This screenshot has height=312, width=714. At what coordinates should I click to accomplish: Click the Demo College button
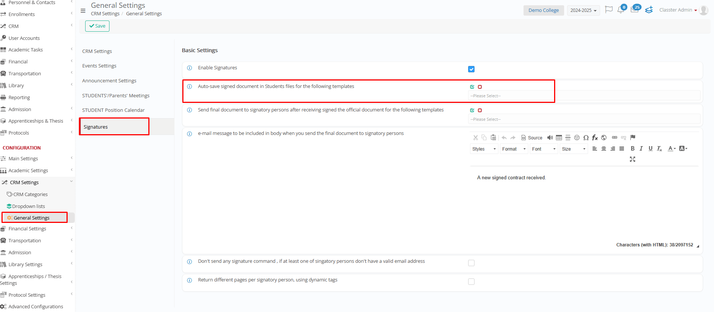[x=543, y=10]
